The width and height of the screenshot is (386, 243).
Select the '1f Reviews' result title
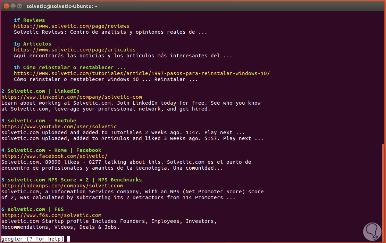click(x=29, y=20)
